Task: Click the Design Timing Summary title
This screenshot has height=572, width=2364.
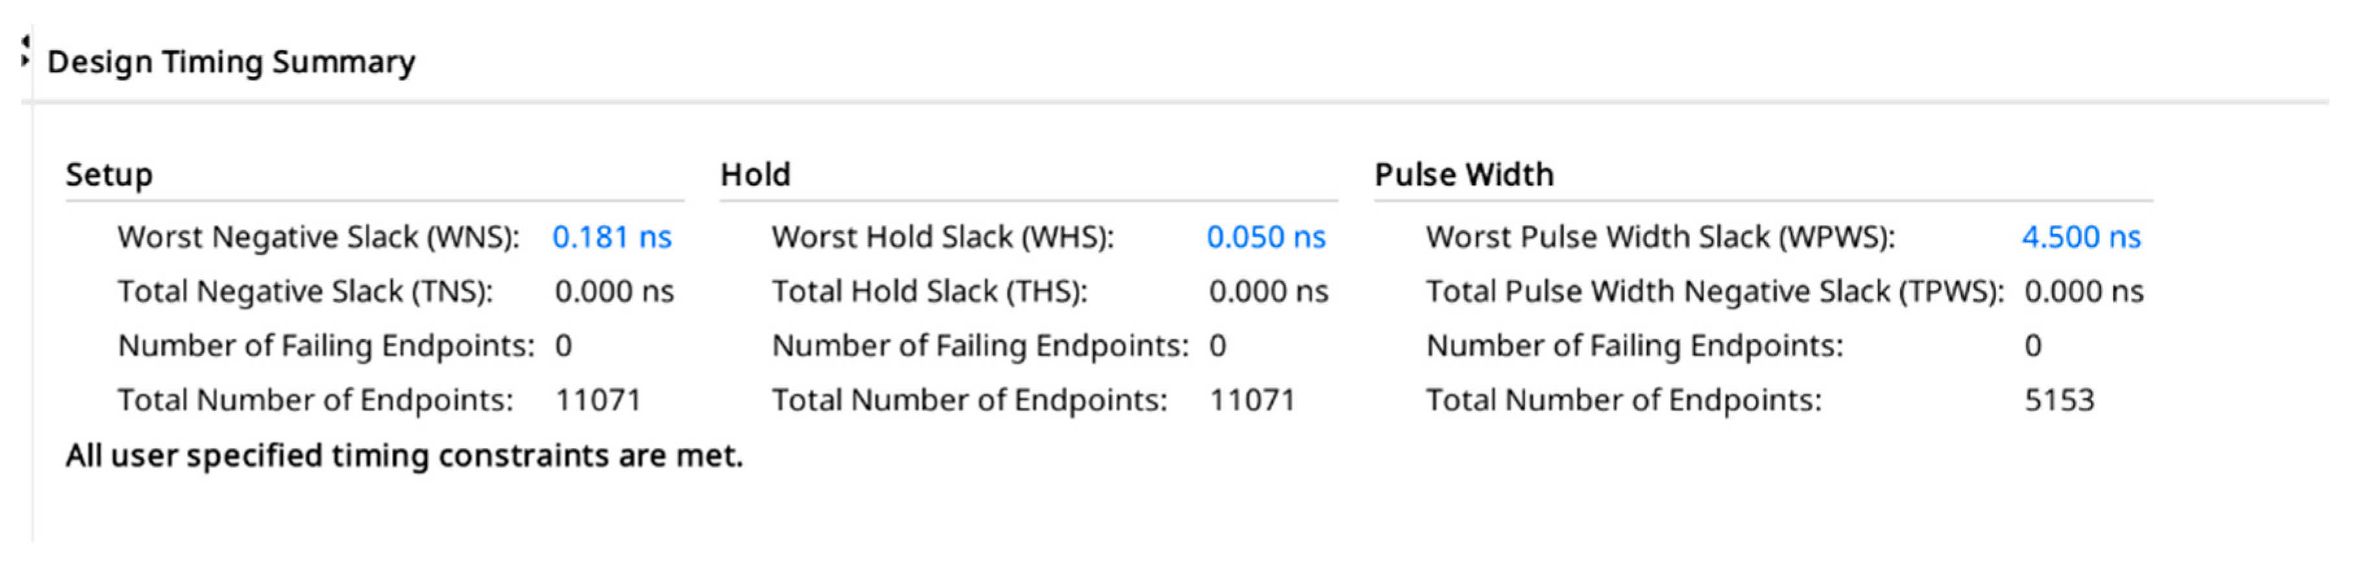Action: 231,62
